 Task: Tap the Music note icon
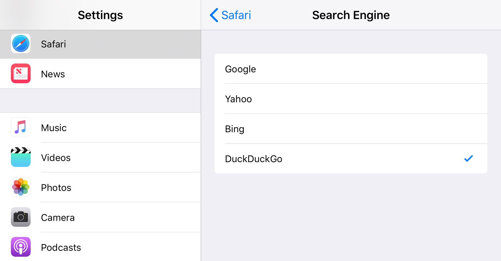click(x=21, y=127)
